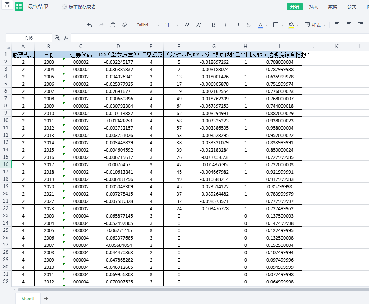
Task: Click header cell 是否四大
Action: tap(246, 55)
